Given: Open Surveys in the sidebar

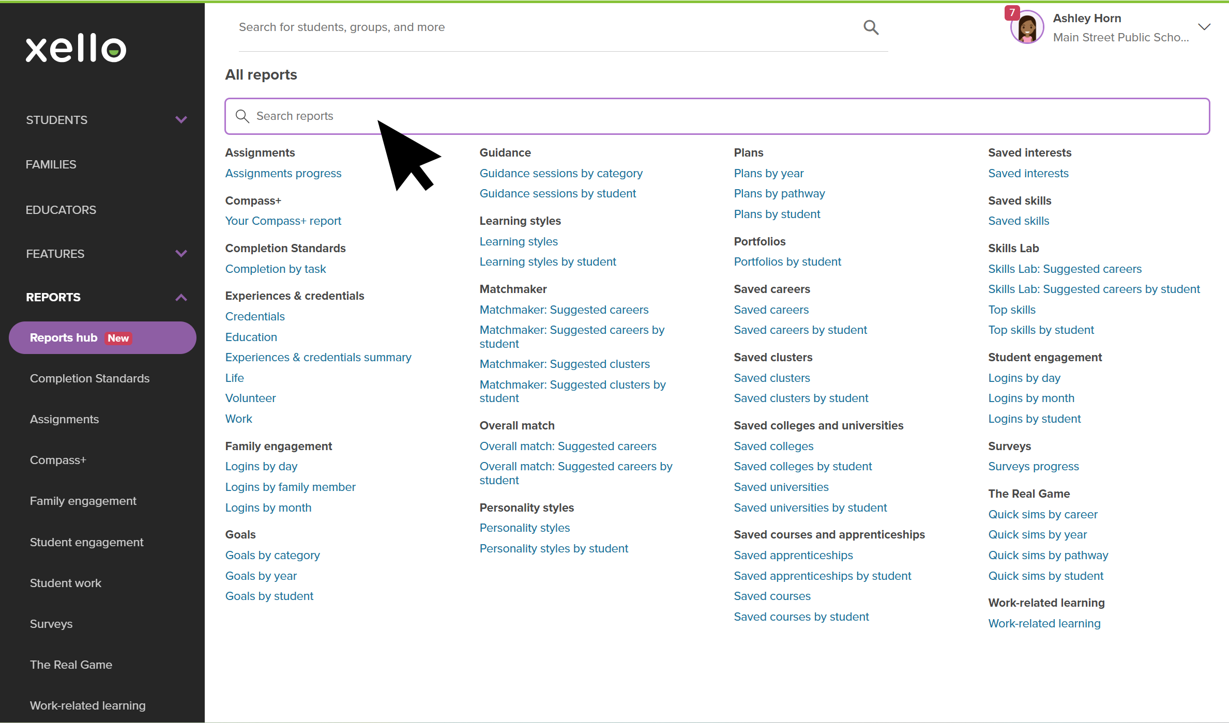Looking at the screenshot, I should pos(51,624).
